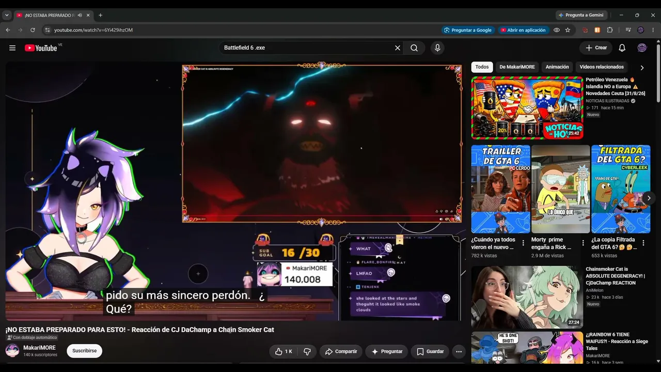Show more filter chips with arrow
Image resolution: width=661 pixels, height=372 pixels.
point(642,68)
